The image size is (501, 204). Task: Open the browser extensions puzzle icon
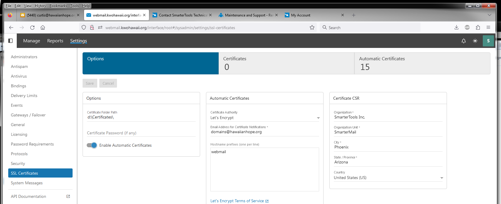pos(478,28)
